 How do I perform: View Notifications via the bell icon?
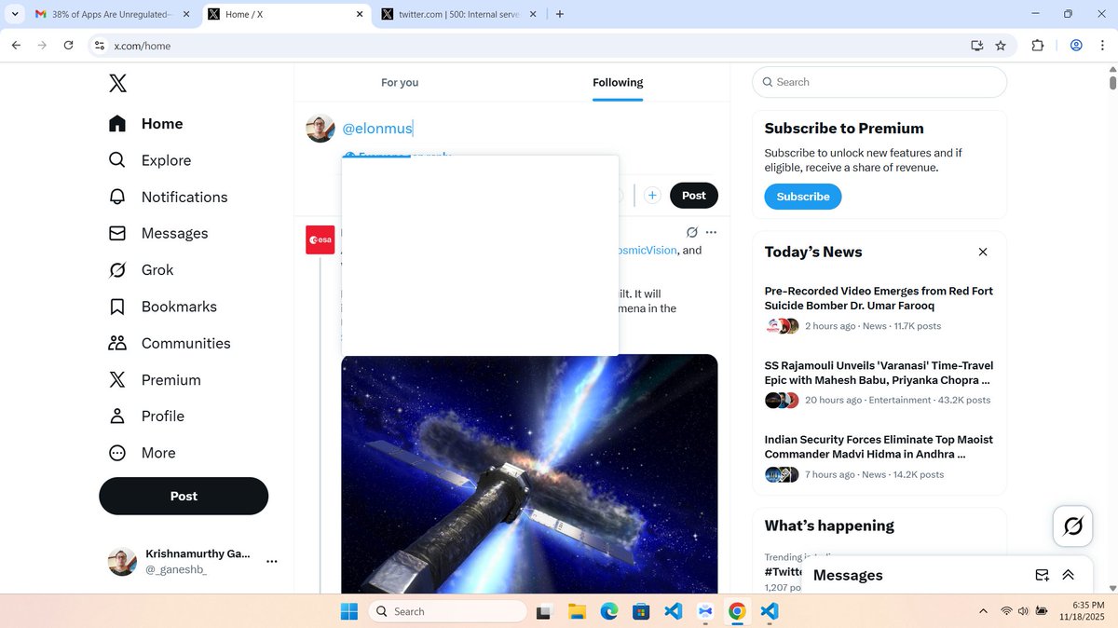point(184,197)
